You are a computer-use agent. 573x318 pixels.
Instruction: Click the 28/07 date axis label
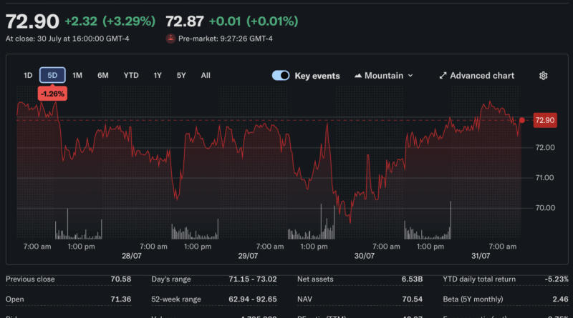click(132, 256)
